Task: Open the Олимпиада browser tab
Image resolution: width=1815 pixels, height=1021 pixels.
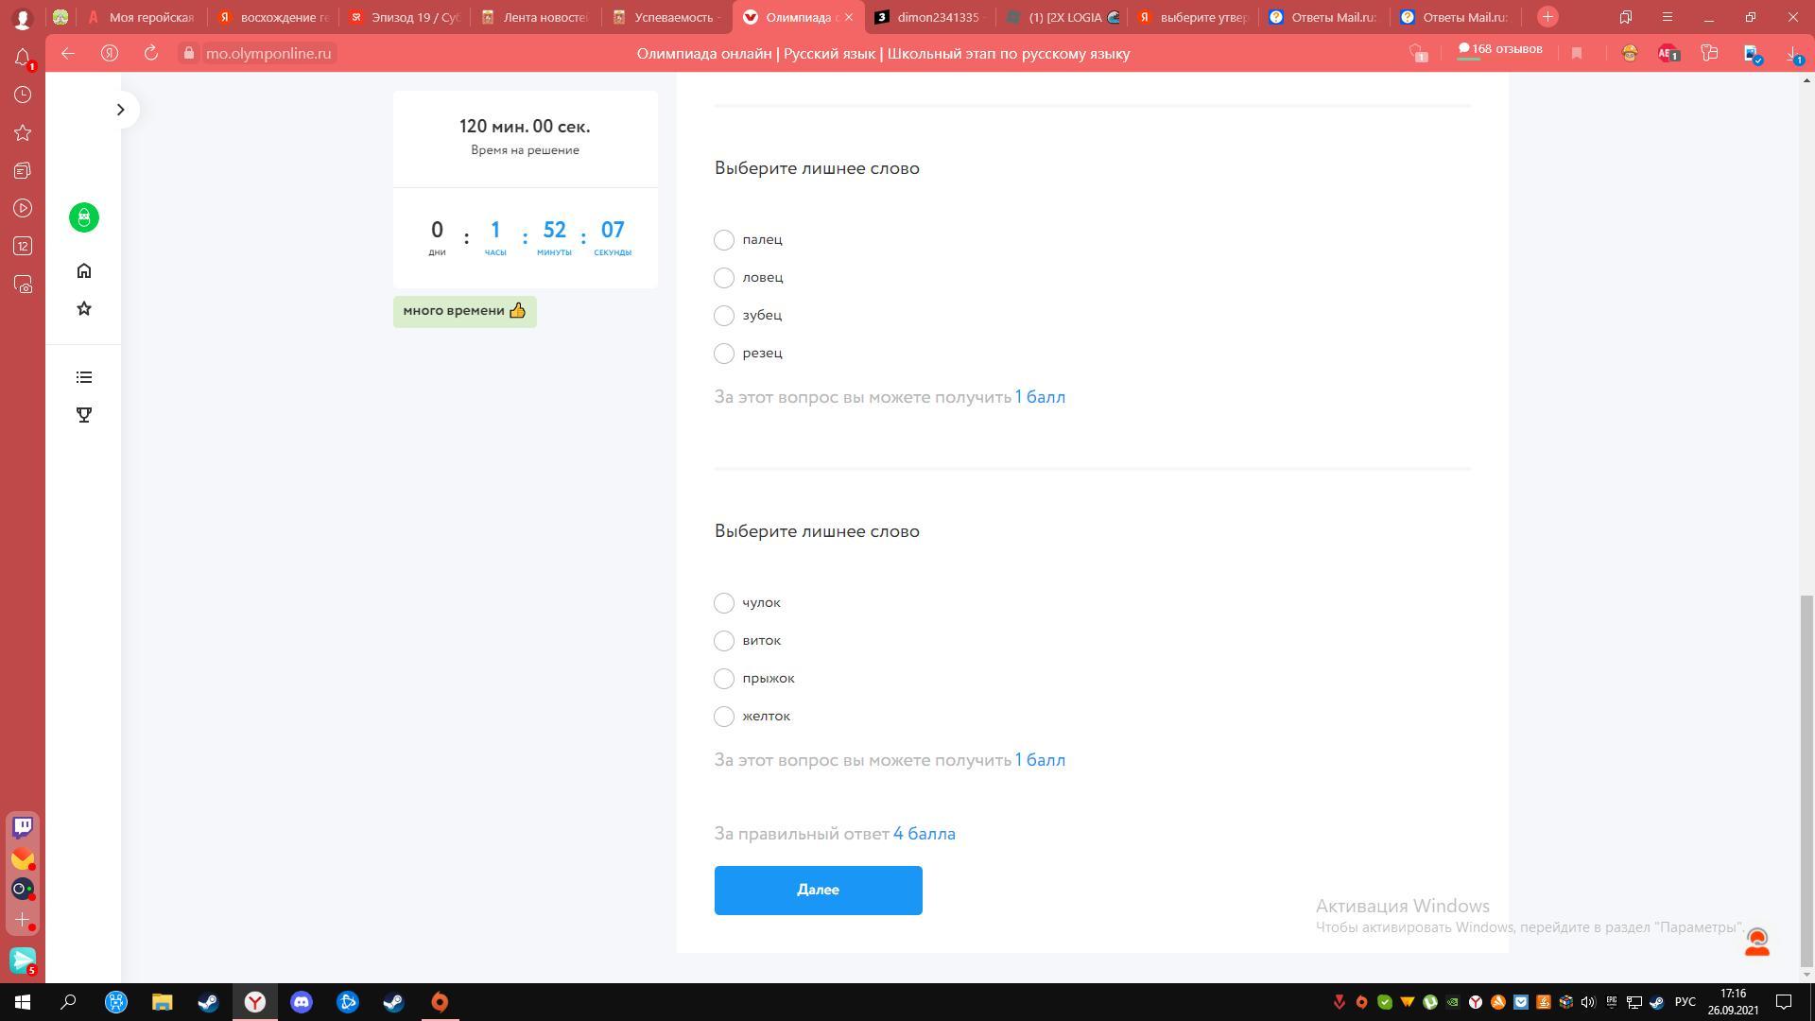Action: point(797,17)
